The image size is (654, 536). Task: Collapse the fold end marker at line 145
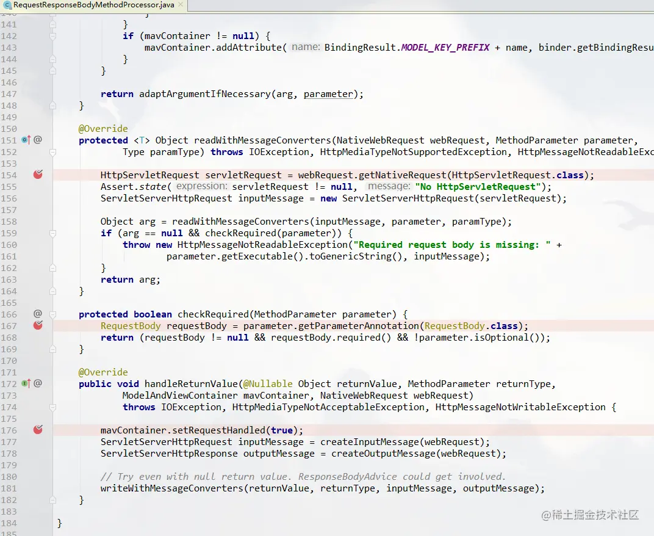[52, 71]
